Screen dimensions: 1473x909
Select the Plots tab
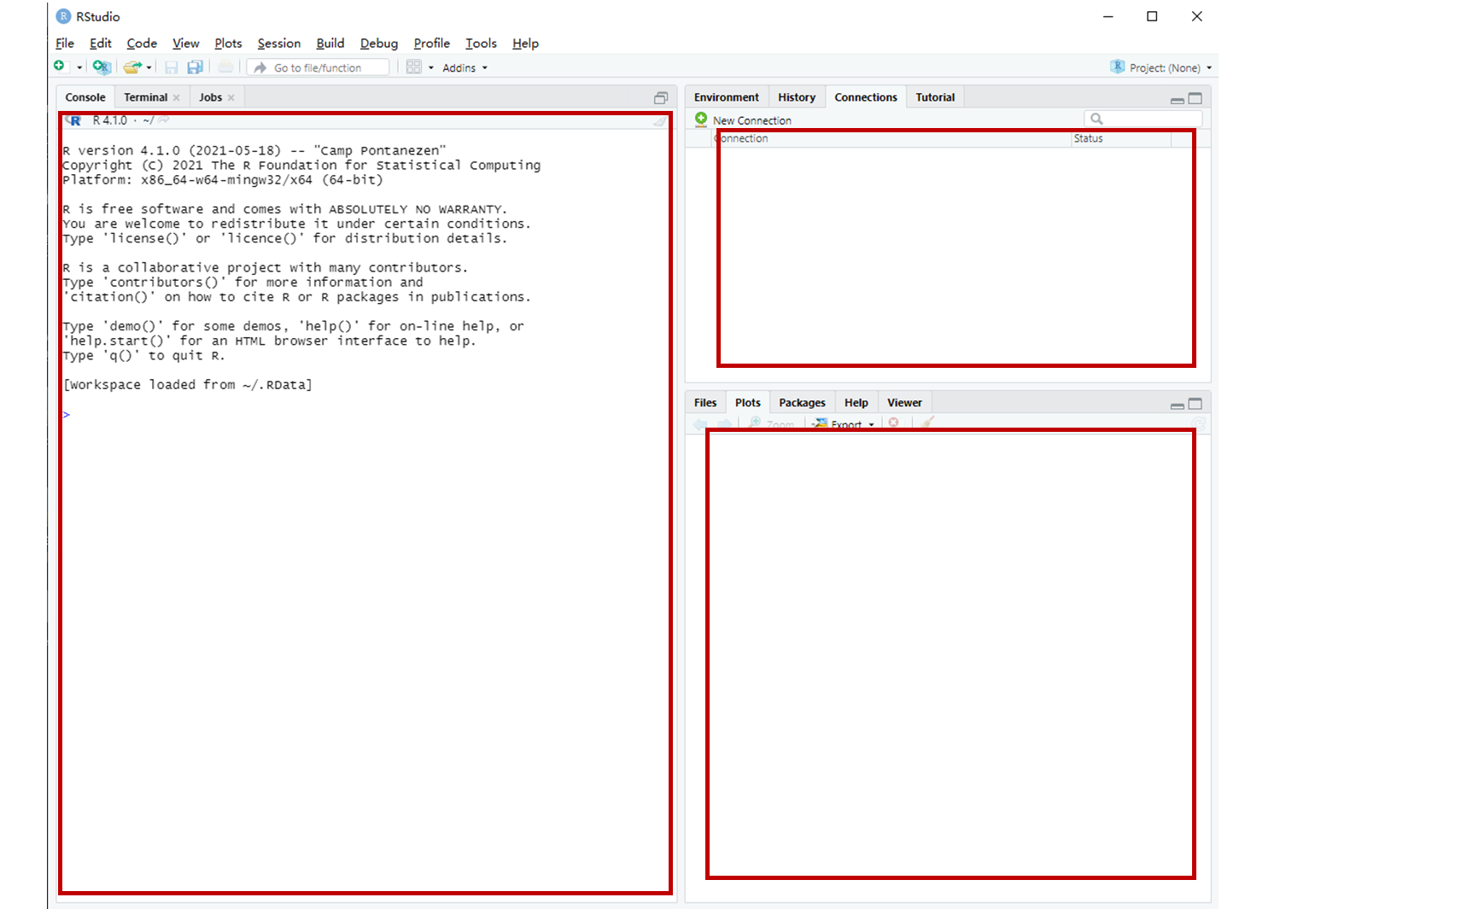click(748, 403)
